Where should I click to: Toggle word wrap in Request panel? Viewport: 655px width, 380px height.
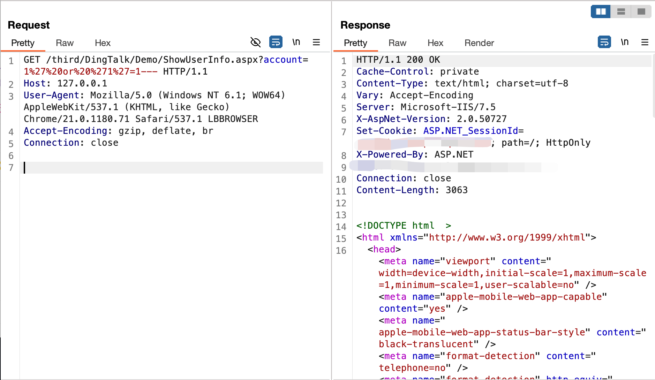coord(276,42)
